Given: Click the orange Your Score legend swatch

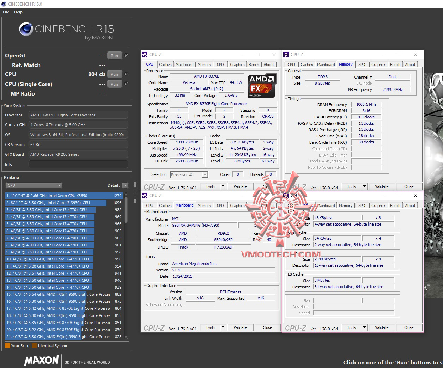Looking at the screenshot, I should tap(7, 346).
